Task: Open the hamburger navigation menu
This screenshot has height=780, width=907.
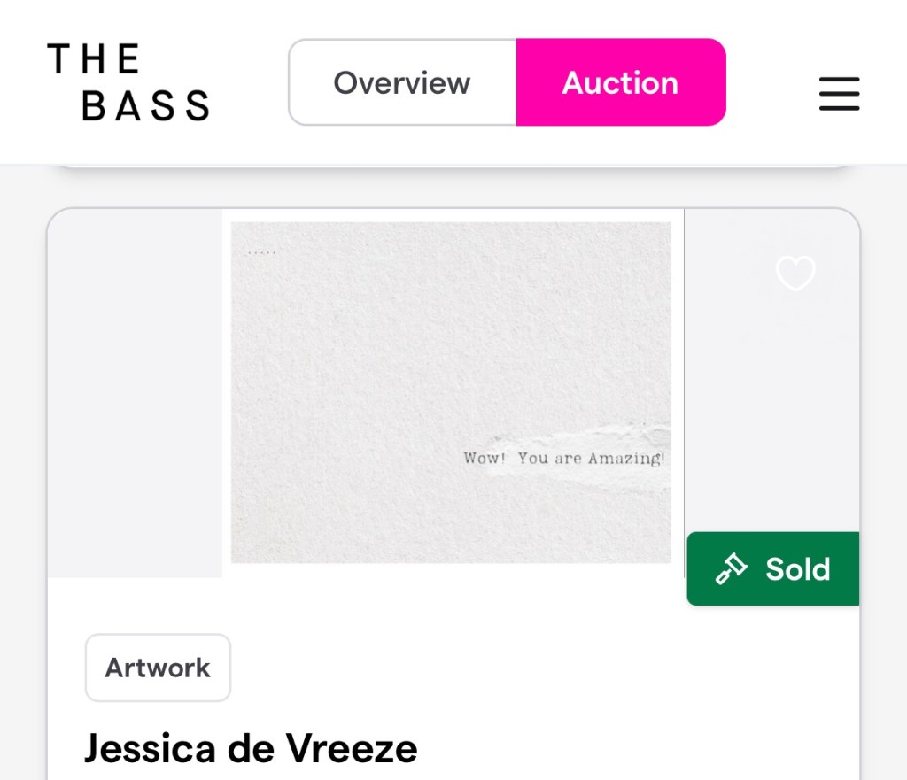Action: (x=839, y=93)
